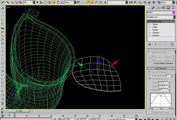Click the Grow button
Image resolution: width=177 pixels, height=120 pixels.
pyautogui.click(x=167, y=56)
